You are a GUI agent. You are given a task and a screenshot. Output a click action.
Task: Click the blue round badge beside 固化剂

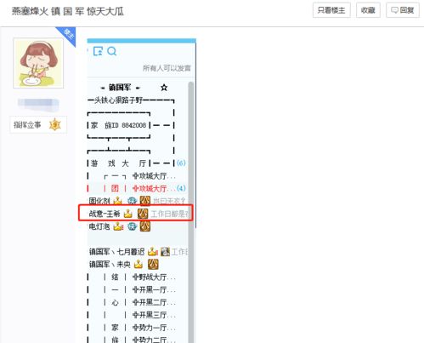132,201
